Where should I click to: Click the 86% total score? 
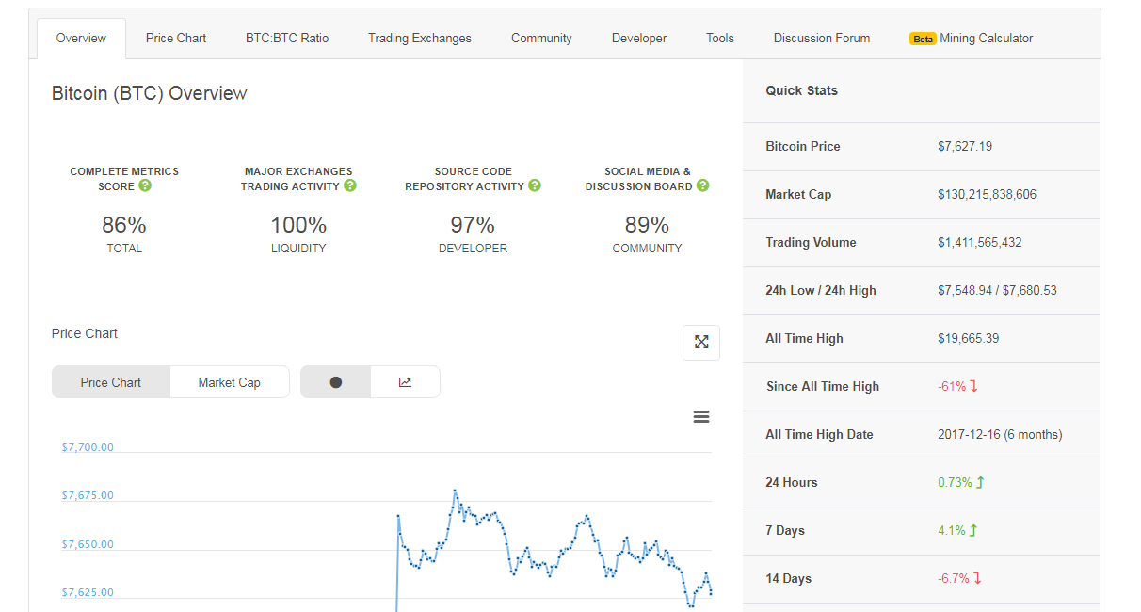[x=124, y=225]
